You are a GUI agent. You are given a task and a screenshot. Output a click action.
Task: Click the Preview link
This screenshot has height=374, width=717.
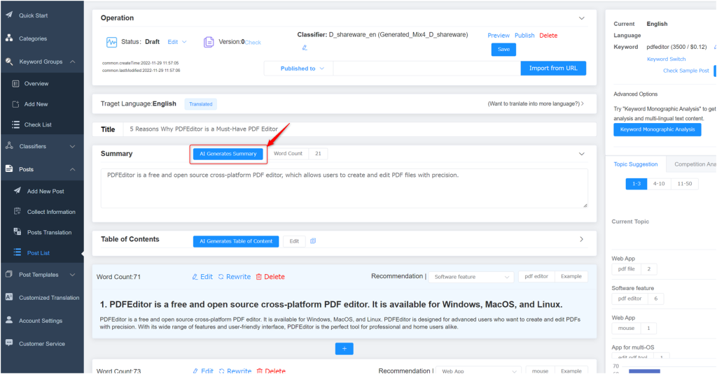[499, 35]
